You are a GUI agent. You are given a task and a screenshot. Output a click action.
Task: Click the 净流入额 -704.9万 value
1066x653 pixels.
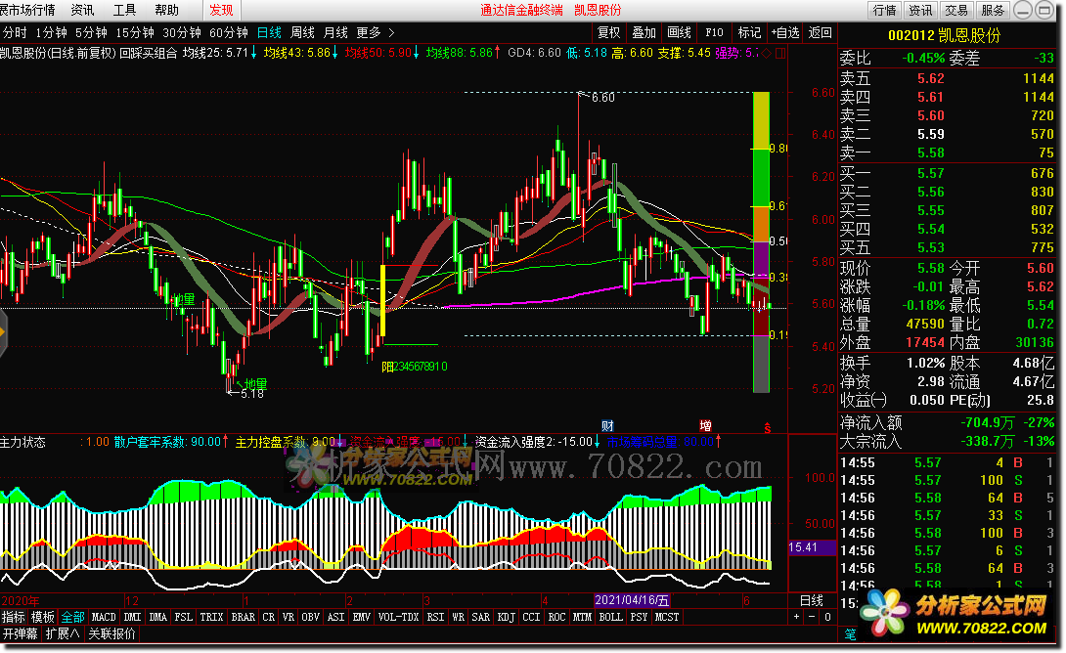(988, 422)
